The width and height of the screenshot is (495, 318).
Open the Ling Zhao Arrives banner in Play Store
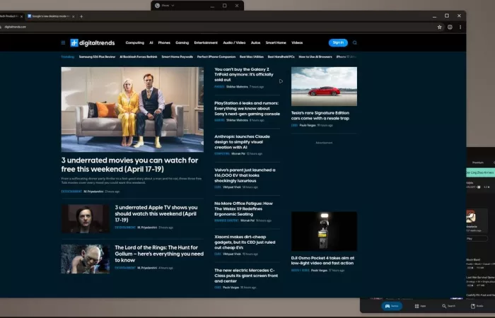coord(480,172)
